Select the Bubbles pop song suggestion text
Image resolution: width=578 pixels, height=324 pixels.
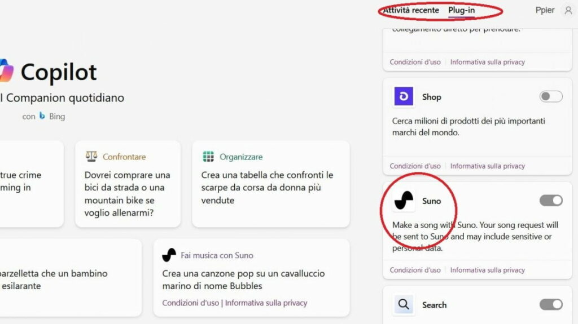pos(243,279)
